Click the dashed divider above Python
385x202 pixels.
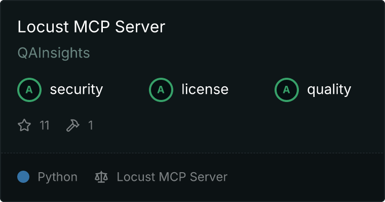(x=192, y=153)
